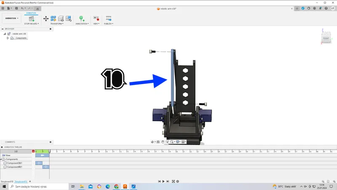Open the user profile avatar

333,8
